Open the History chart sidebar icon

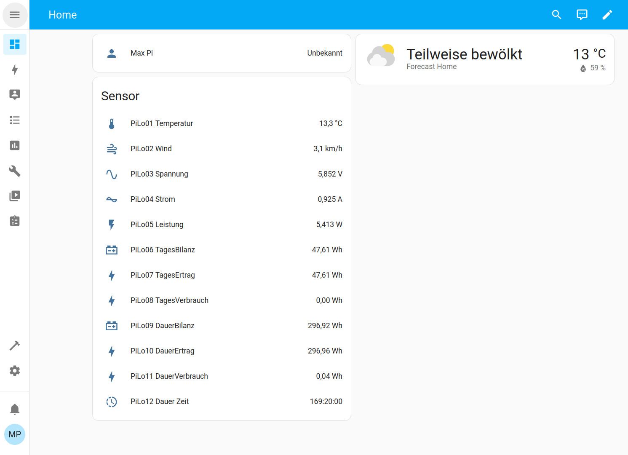click(15, 145)
